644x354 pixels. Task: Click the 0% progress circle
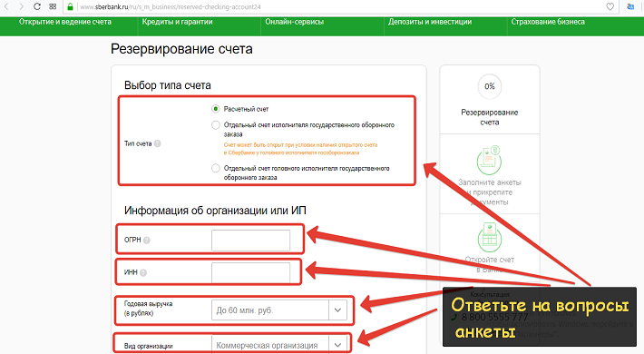(x=490, y=86)
